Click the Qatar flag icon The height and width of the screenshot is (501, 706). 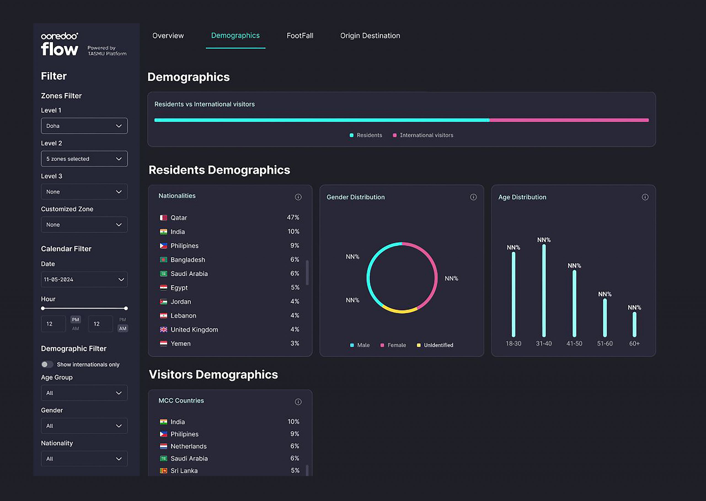pyautogui.click(x=164, y=218)
